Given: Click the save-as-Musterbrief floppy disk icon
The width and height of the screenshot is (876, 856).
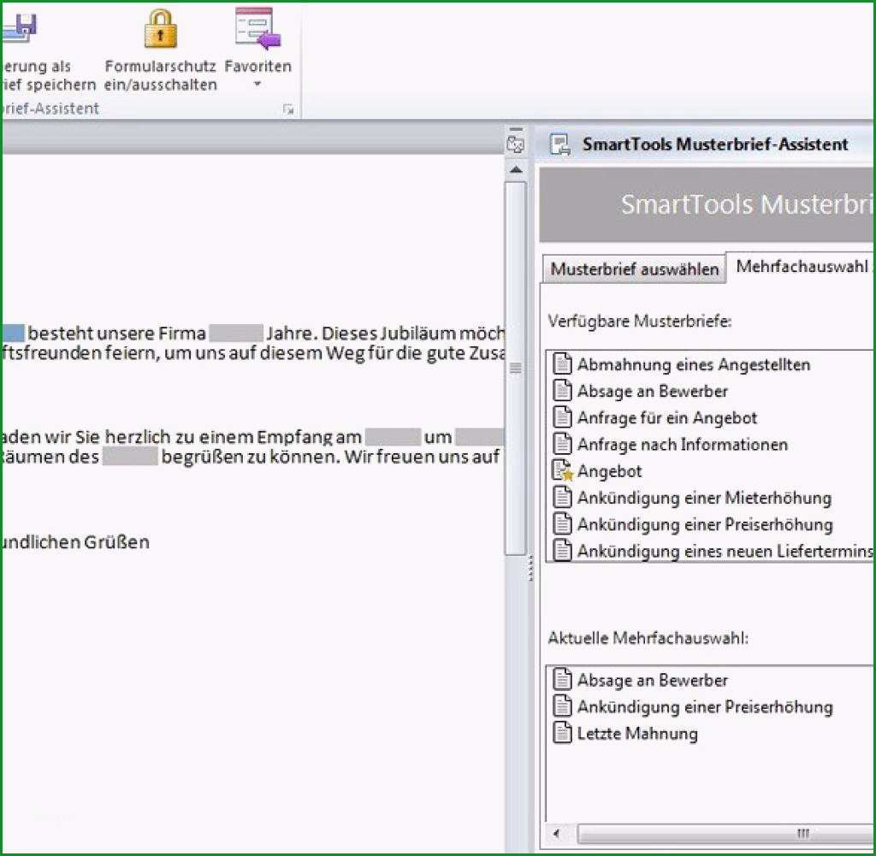Looking at the screenshot, I should (x=19, y=28).
